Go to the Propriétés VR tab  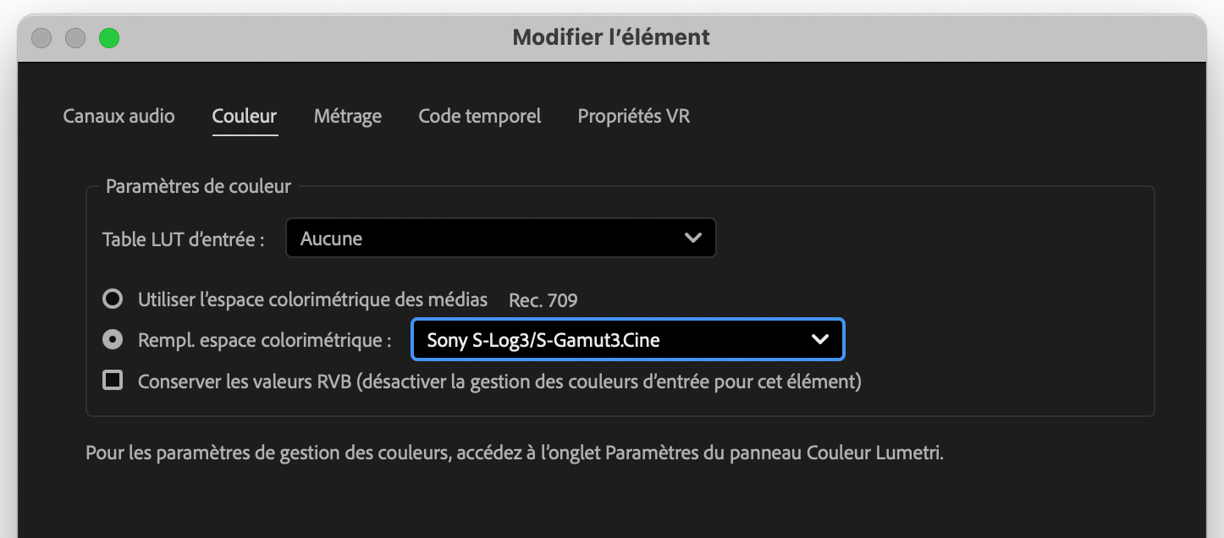tap(633, 116)
